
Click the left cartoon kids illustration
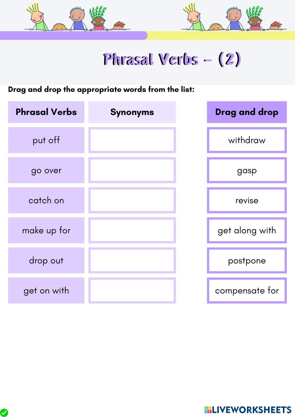(77, 18)
